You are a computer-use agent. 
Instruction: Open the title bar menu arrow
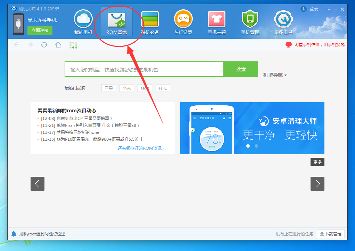pyautogui.click(x=328, y=9)
